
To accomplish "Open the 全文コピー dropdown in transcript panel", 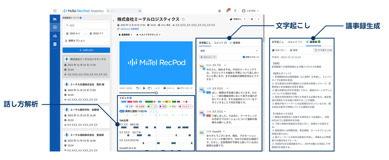I will click(208, 57).
